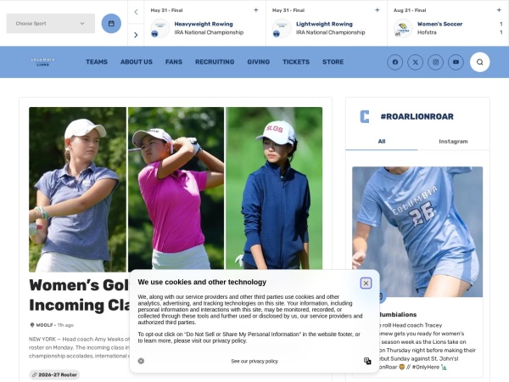
Task: Go to next scoreboard games arrow
Action: 136,35
